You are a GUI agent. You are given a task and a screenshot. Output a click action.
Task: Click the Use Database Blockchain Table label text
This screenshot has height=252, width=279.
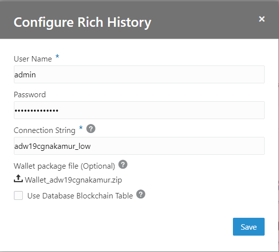[80, 196]
